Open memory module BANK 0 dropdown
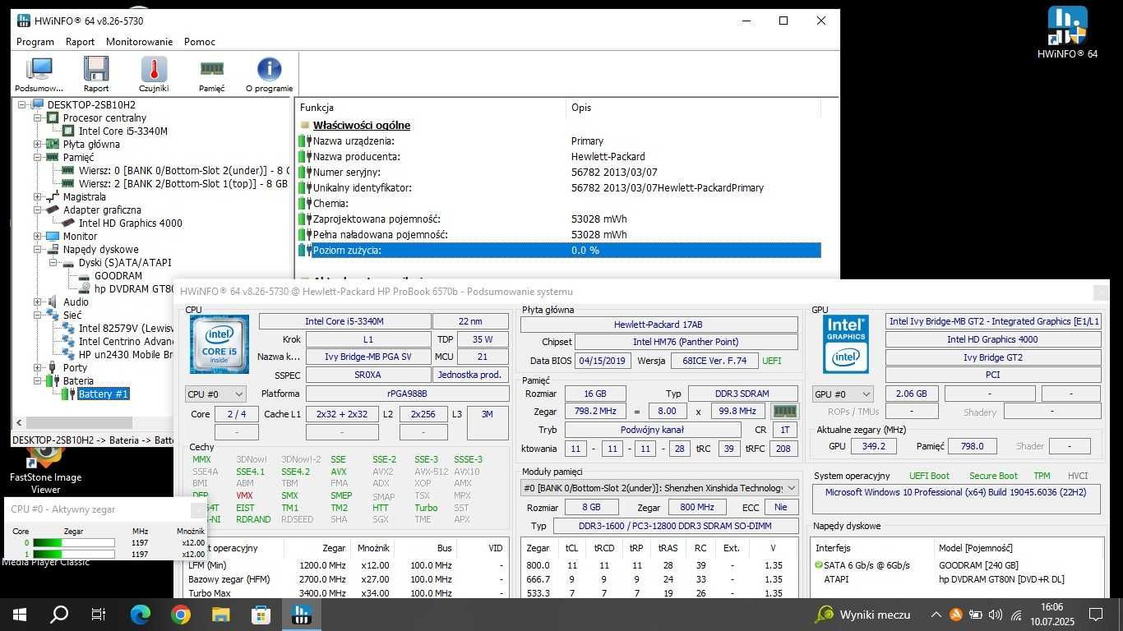Screen dimensions: 1123x631 [659, 488]
